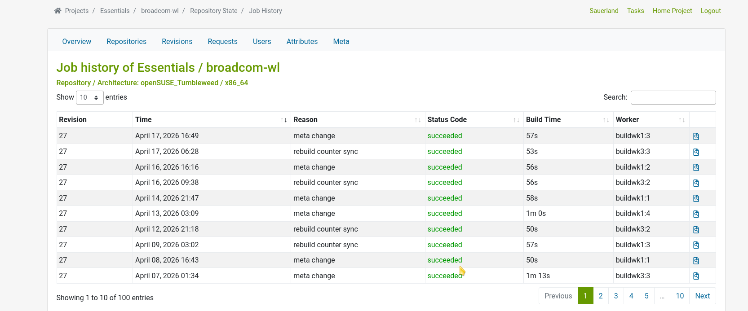Image resolution: width=748 pixels, height=311 pixels.
Task: Open log icon in April 09, 2026 03:02 row
Action: [x=696, y=245]
